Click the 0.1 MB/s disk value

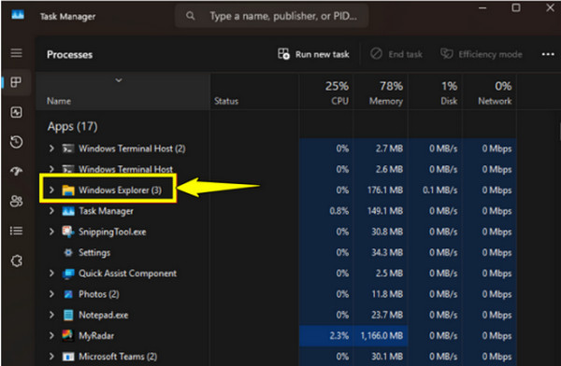pos(439,190)
